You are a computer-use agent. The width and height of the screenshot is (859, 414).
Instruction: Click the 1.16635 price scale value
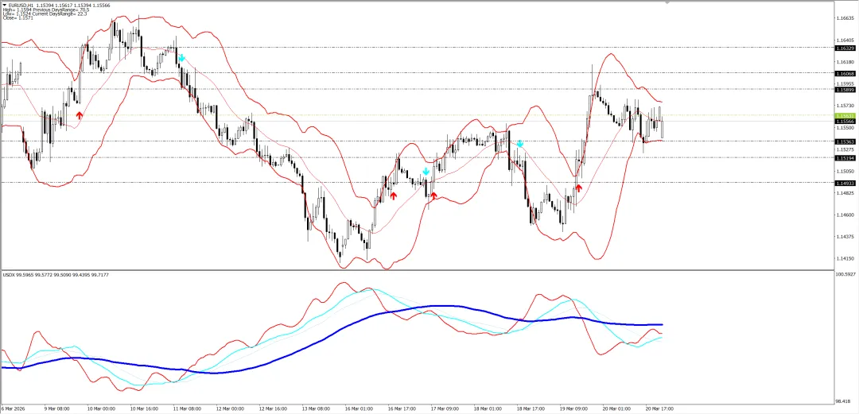coord(845,18)
